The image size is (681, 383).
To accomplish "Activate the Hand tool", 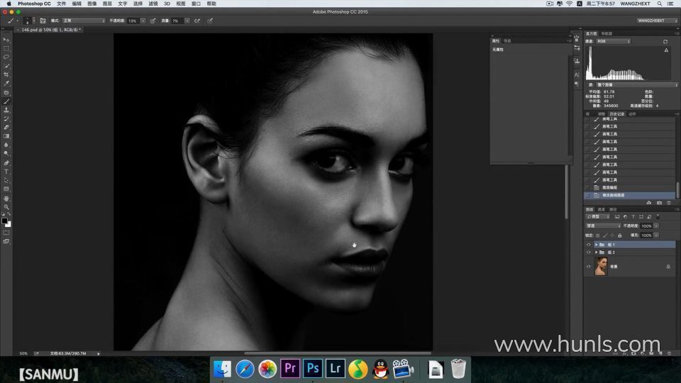I will click(6, 199).
